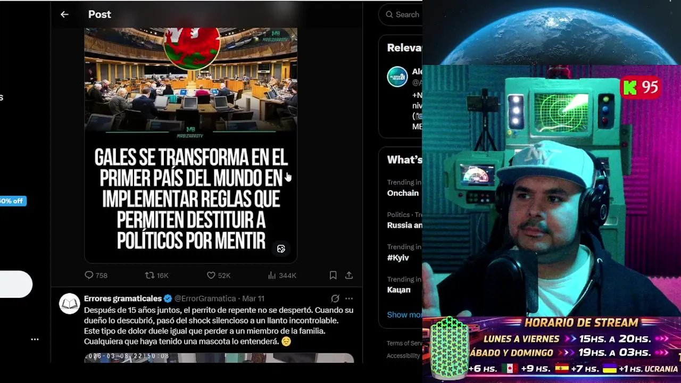Open the image edit icon on the Gales picture
Viewport: 681px width, 383px height.
281,249
